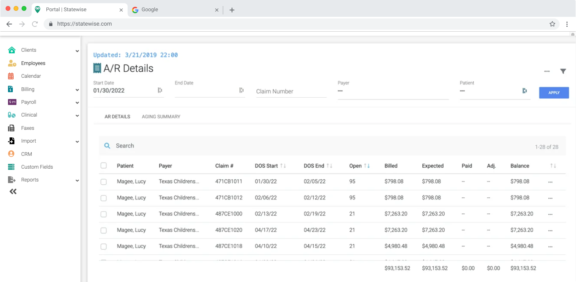
Task: Expand the Clients menu chevron
Action: (x=77, y=51)
